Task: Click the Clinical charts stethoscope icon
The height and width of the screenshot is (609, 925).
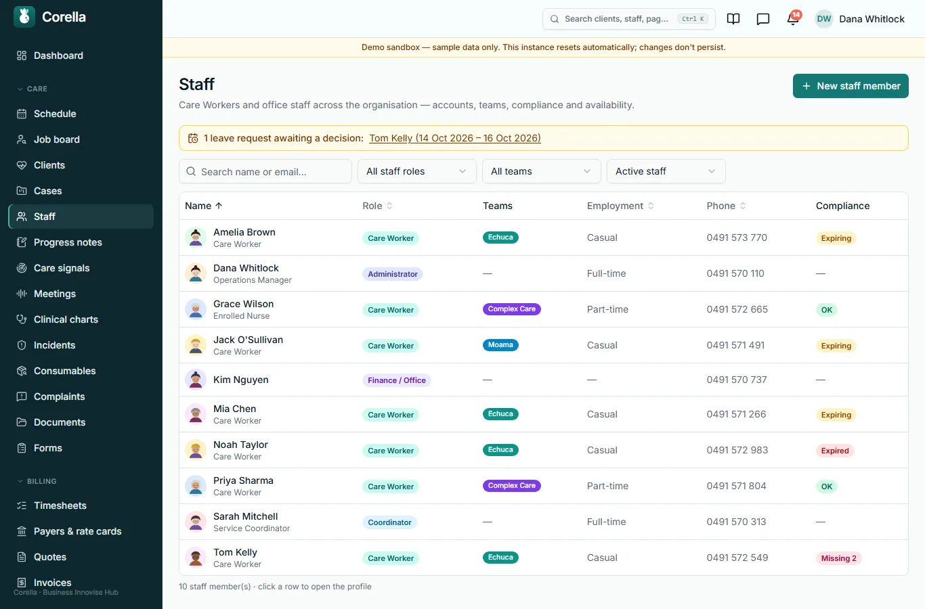Action: pos(22,319)
